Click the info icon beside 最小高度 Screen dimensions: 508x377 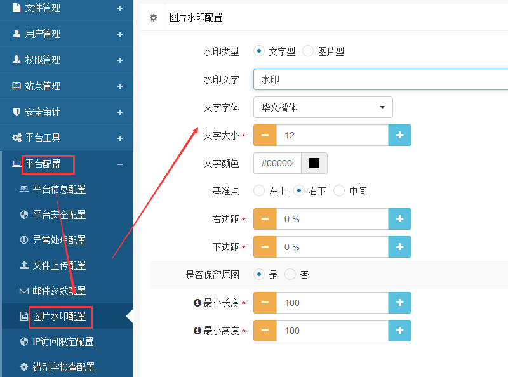197,331
